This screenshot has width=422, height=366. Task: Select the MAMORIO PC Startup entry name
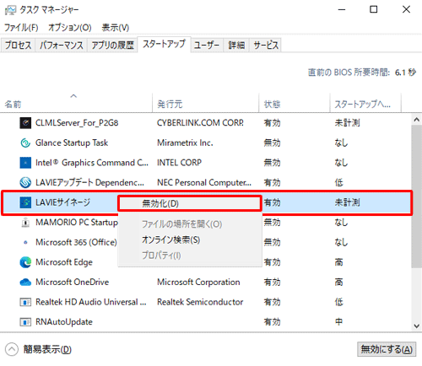[77, 223]
